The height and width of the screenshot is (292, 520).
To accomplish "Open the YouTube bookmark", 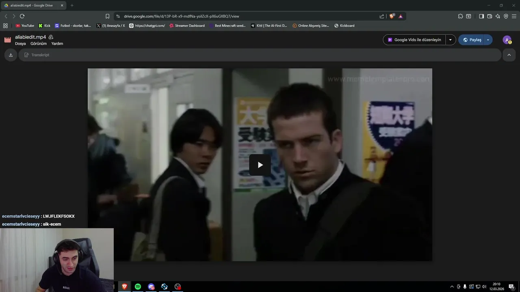I will point(25,26).
